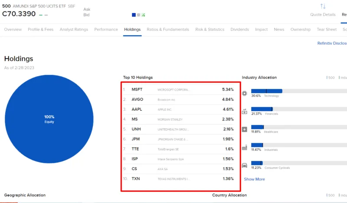Viewport: 347px width, 203px height.
Task: Click the Financials sector icon
Action: (x=245, y=111)
